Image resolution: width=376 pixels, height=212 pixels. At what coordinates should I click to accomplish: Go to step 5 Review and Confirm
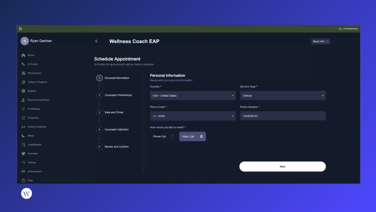[112, 147]
